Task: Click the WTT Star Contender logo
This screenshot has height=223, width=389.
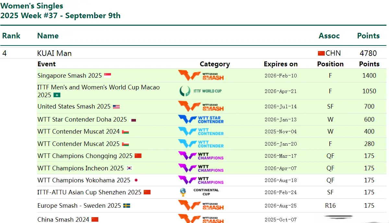Action: [201, 119]
